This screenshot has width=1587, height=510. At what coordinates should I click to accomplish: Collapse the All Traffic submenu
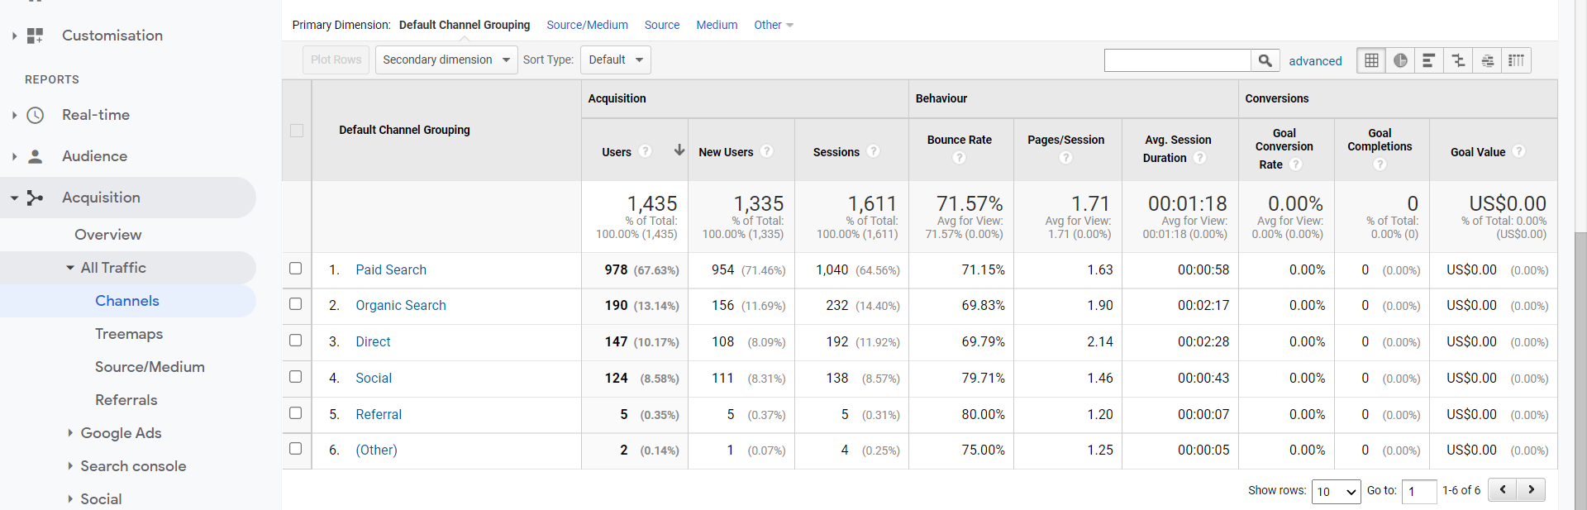point(70,268)
